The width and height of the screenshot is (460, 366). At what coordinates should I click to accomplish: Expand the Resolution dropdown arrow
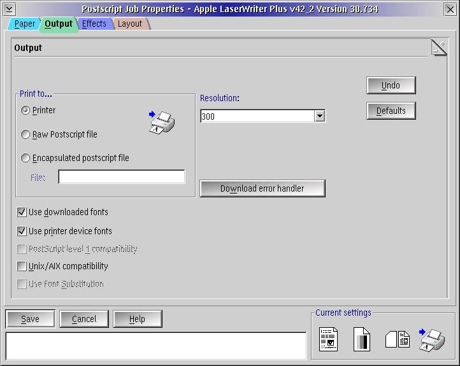click(x=319, y=116)
